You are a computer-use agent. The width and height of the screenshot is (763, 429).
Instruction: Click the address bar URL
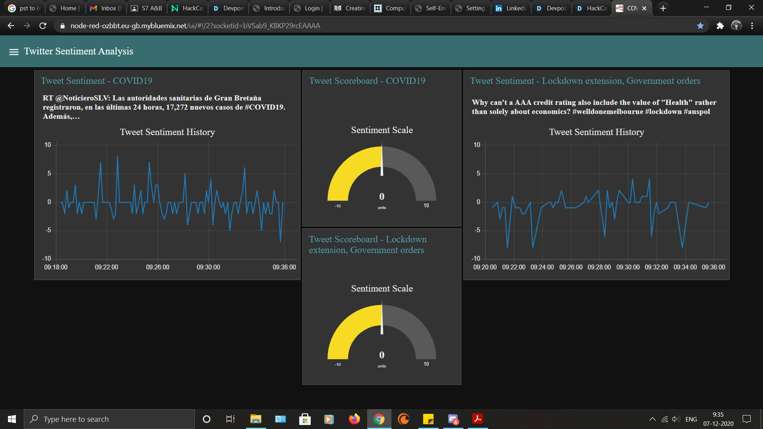[x=195, y=26]
